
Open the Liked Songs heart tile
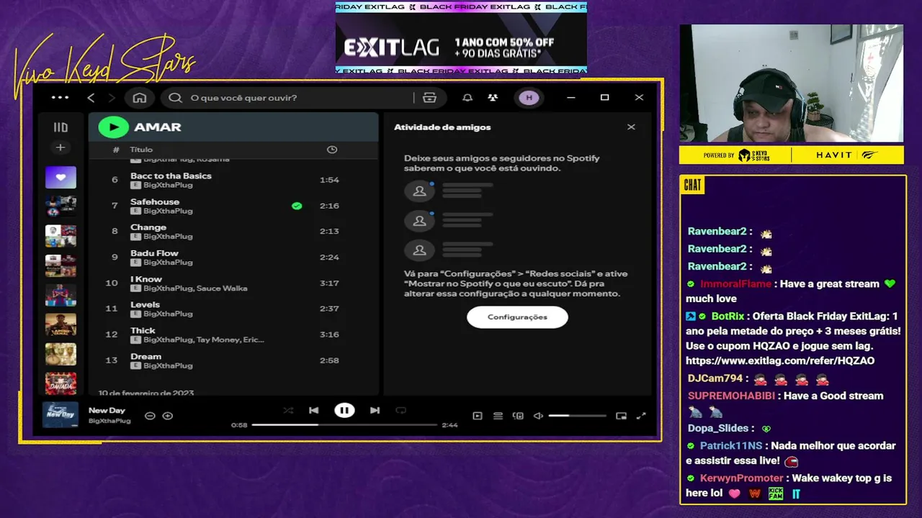pos(61,177)
